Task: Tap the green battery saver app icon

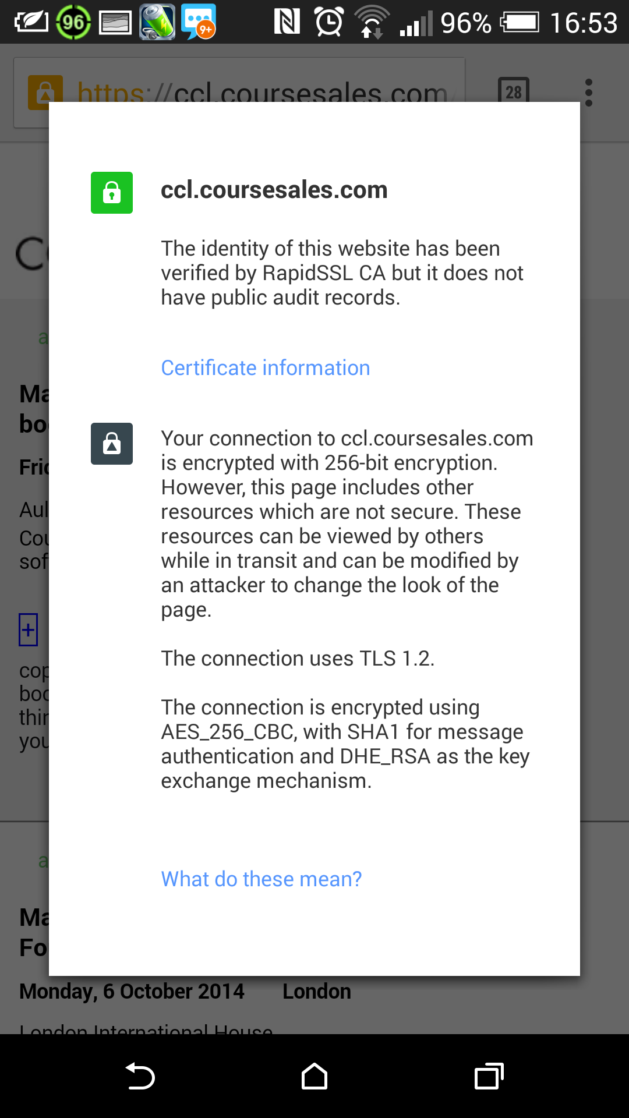Action: [x=157, y=22]
